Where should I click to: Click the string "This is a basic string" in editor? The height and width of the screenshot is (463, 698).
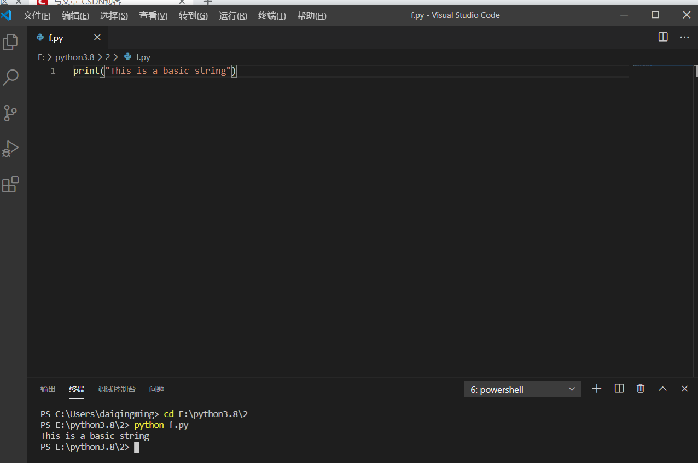(x=168, y=71)
